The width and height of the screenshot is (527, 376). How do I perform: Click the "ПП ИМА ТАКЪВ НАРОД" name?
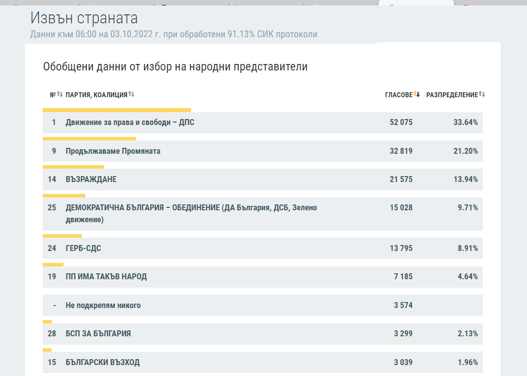pyautogui.click(x=106, y=276)
